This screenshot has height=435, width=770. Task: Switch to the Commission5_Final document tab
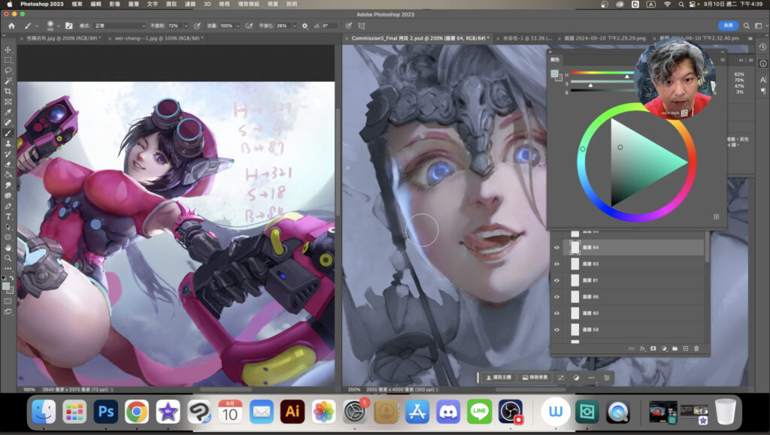point(420,38)
